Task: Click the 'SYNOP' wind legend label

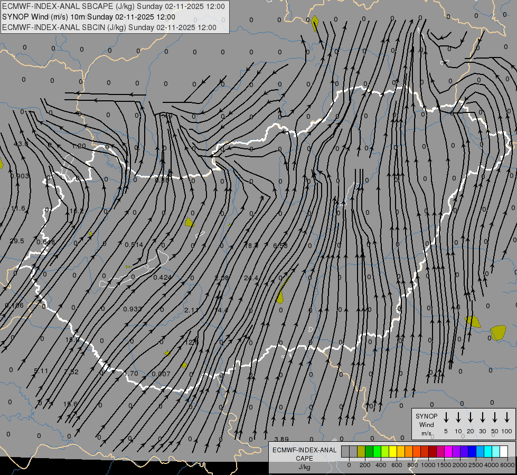Action: [x=426, y=416]
